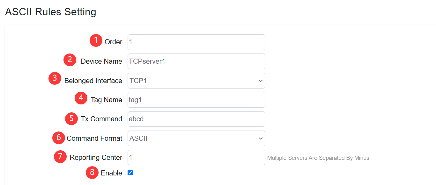Screen dimensions: 436x185
Task: Click the red number 7 badge beside Reporting Center
Action: [x=60, y=157]
